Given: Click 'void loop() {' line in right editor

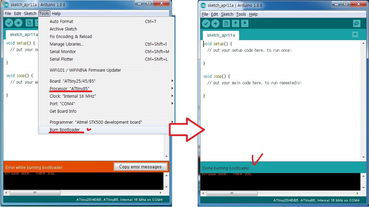Looking at the screenshot, I should point(217,76).
